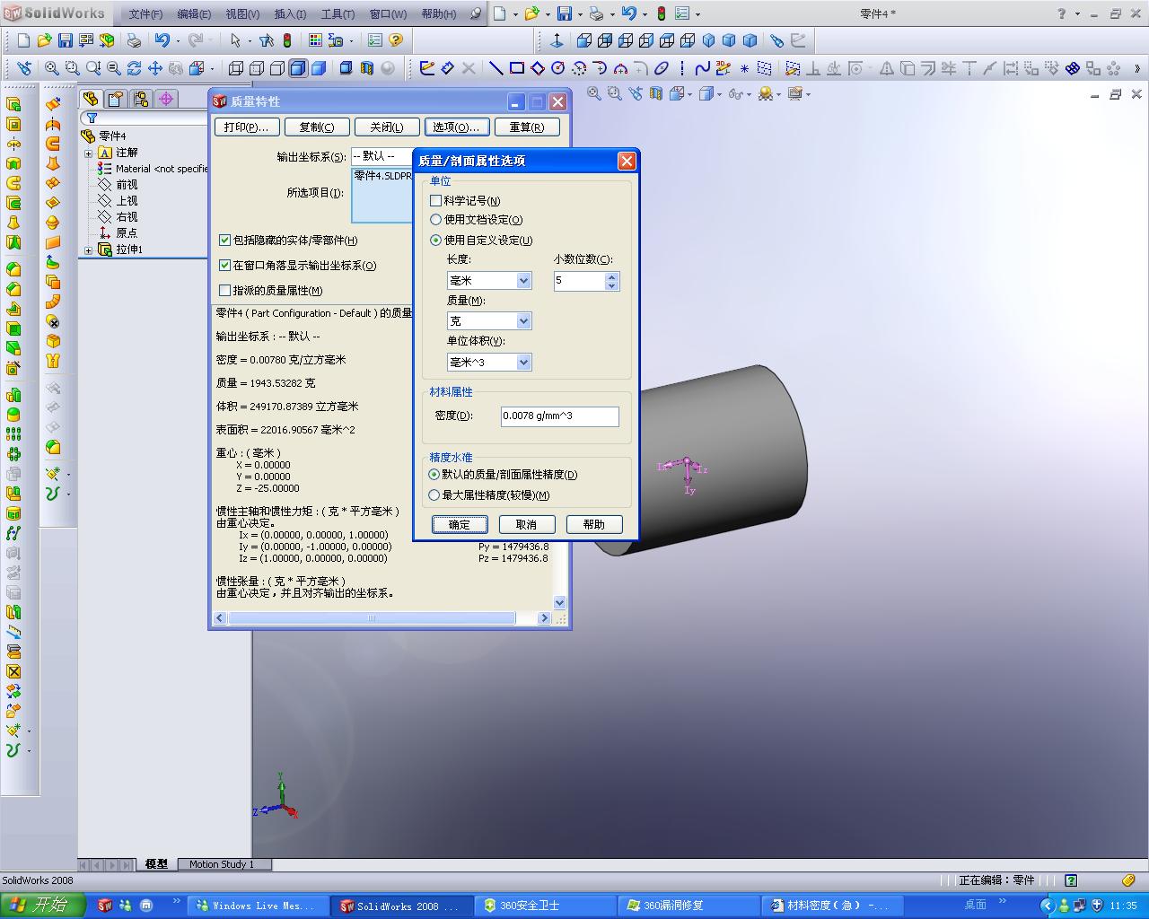The height and width of the screenshot is (919, 1149).
Task: Click the mass properties horizontal scrollbar
Action: pos(382,618)
